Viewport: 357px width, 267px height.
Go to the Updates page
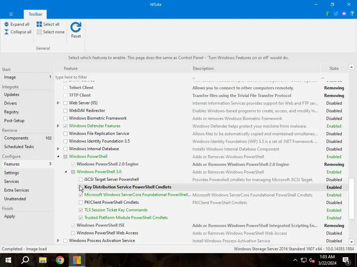[x=27, y=95]
